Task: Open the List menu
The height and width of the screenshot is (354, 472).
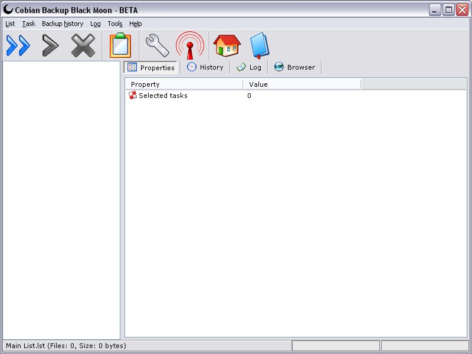Action: [10, 24]
